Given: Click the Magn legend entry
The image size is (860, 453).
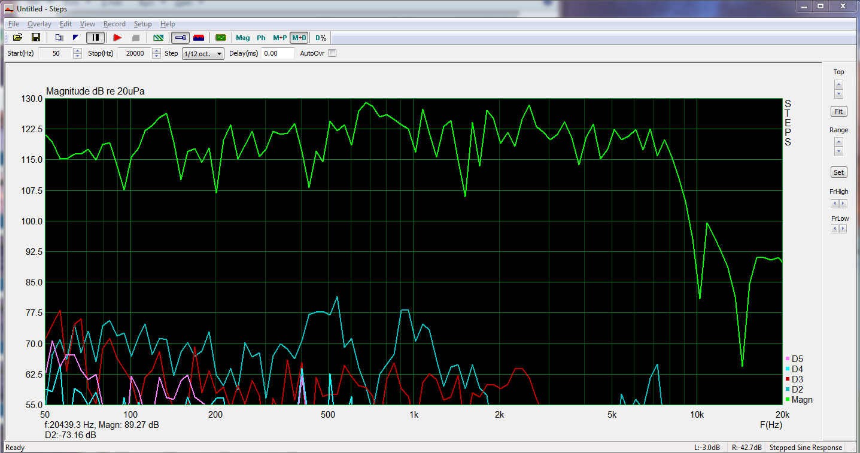Looking at the screenshot, I should pos(799,400).
